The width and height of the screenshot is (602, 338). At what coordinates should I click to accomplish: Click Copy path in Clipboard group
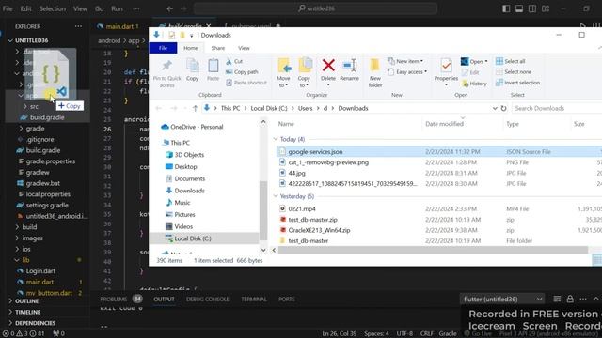coord(242,72)
